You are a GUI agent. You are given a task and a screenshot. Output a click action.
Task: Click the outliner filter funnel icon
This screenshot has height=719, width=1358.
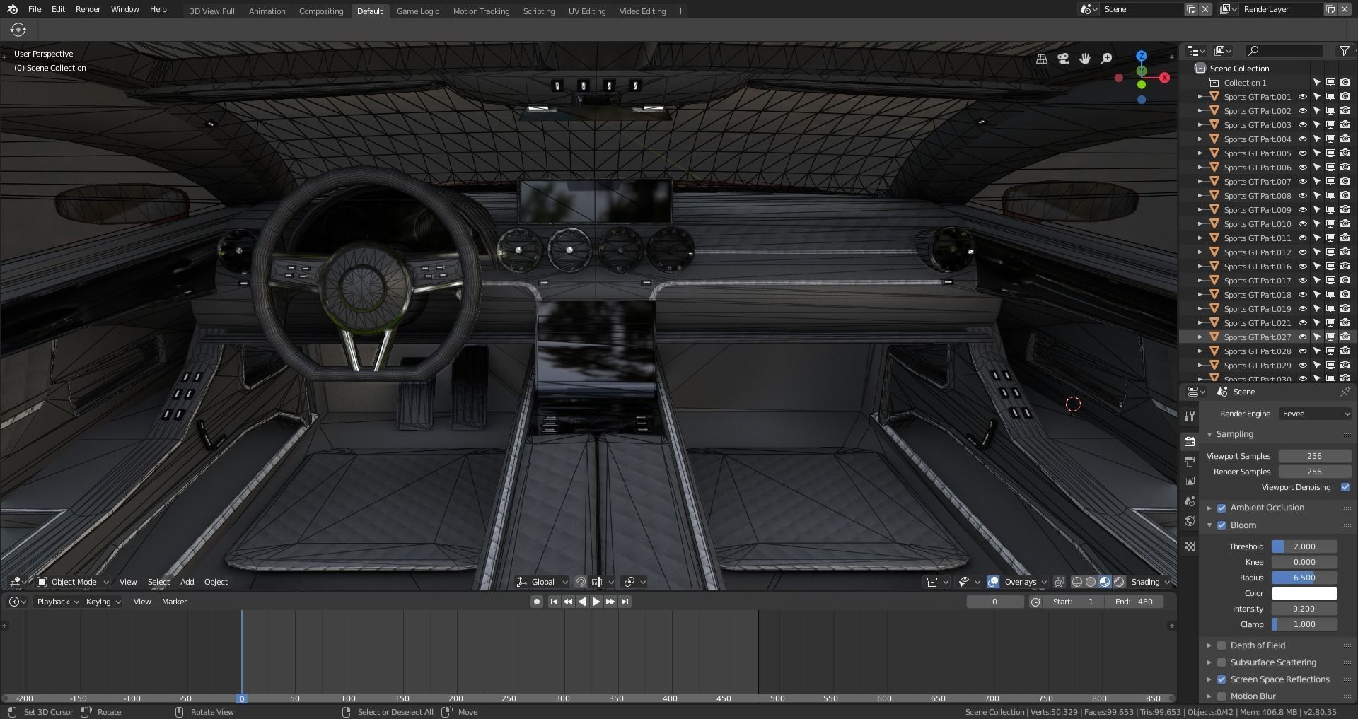(1344, 50)
